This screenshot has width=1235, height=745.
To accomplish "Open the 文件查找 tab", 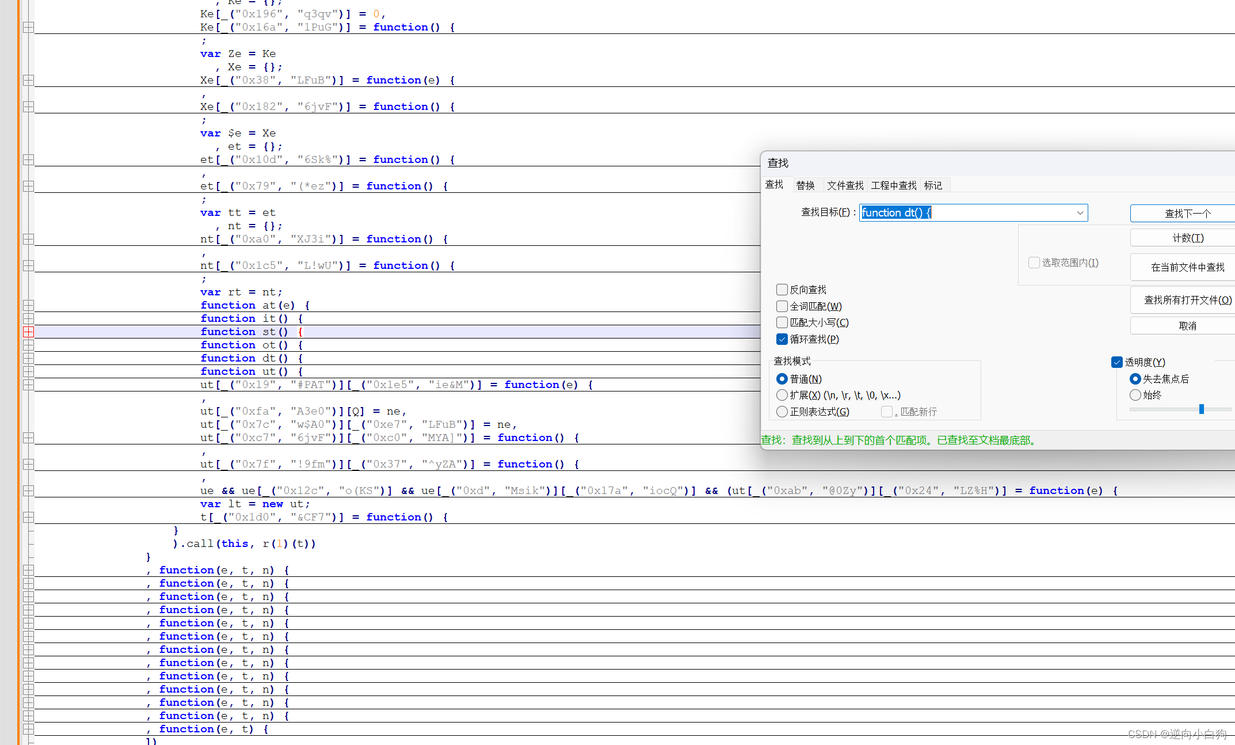I will tap(845, 185).
